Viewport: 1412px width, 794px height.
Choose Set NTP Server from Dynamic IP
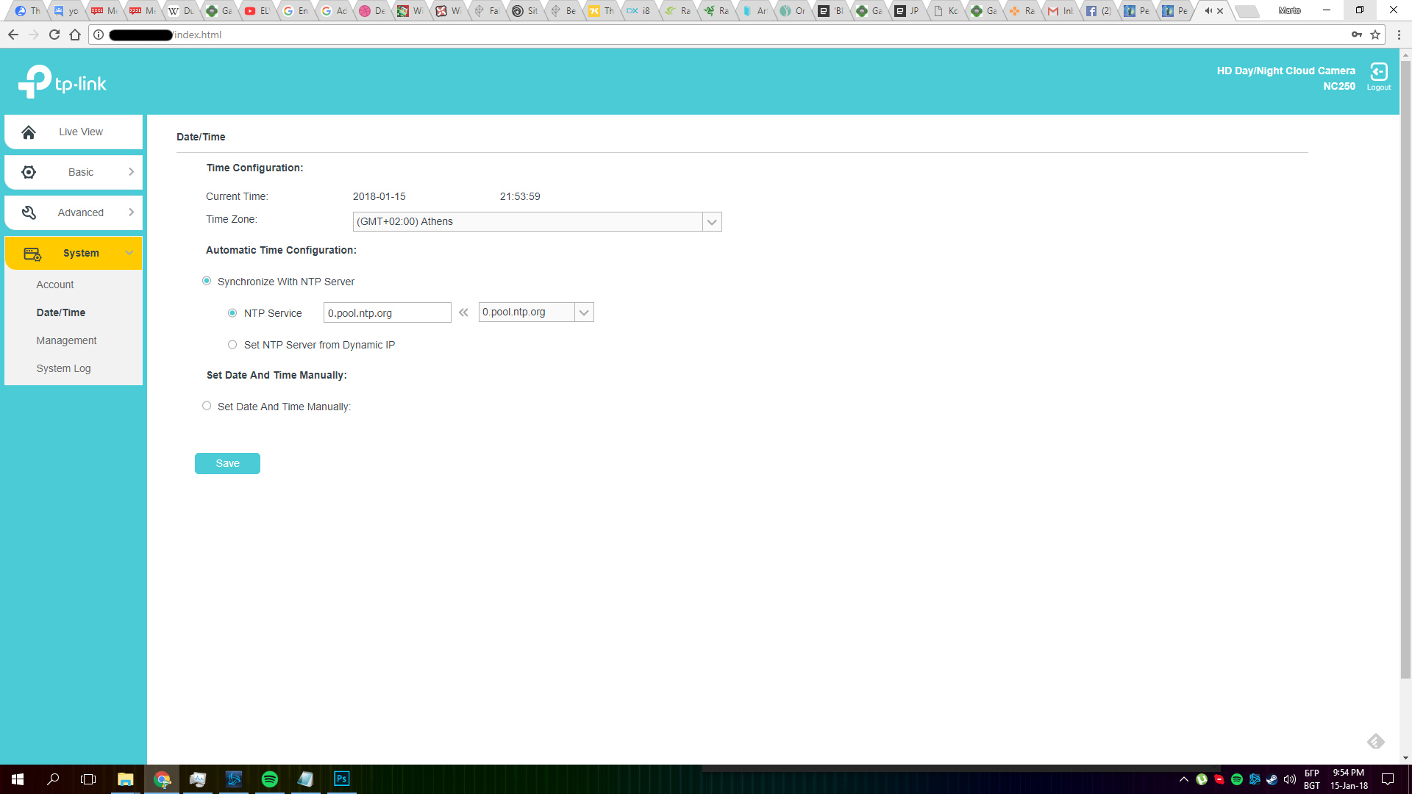(232, 345)
